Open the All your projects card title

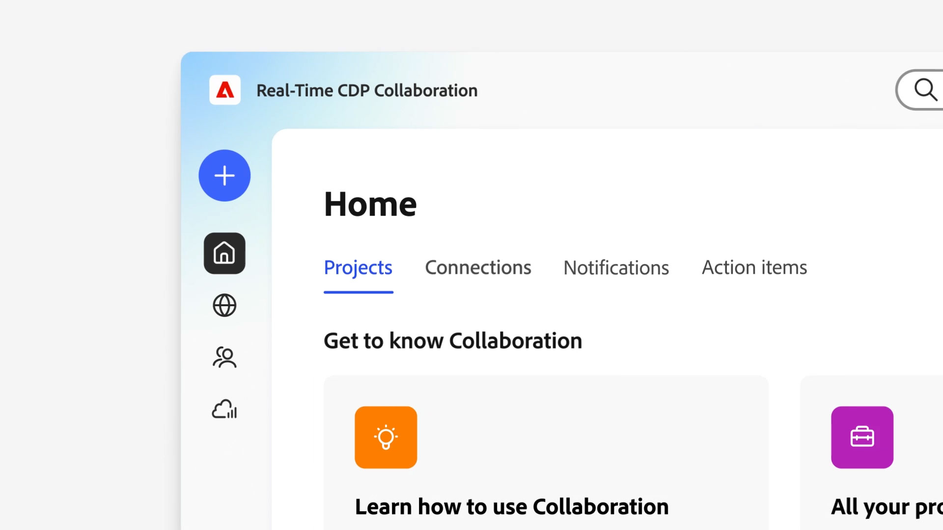coord(887,507)
